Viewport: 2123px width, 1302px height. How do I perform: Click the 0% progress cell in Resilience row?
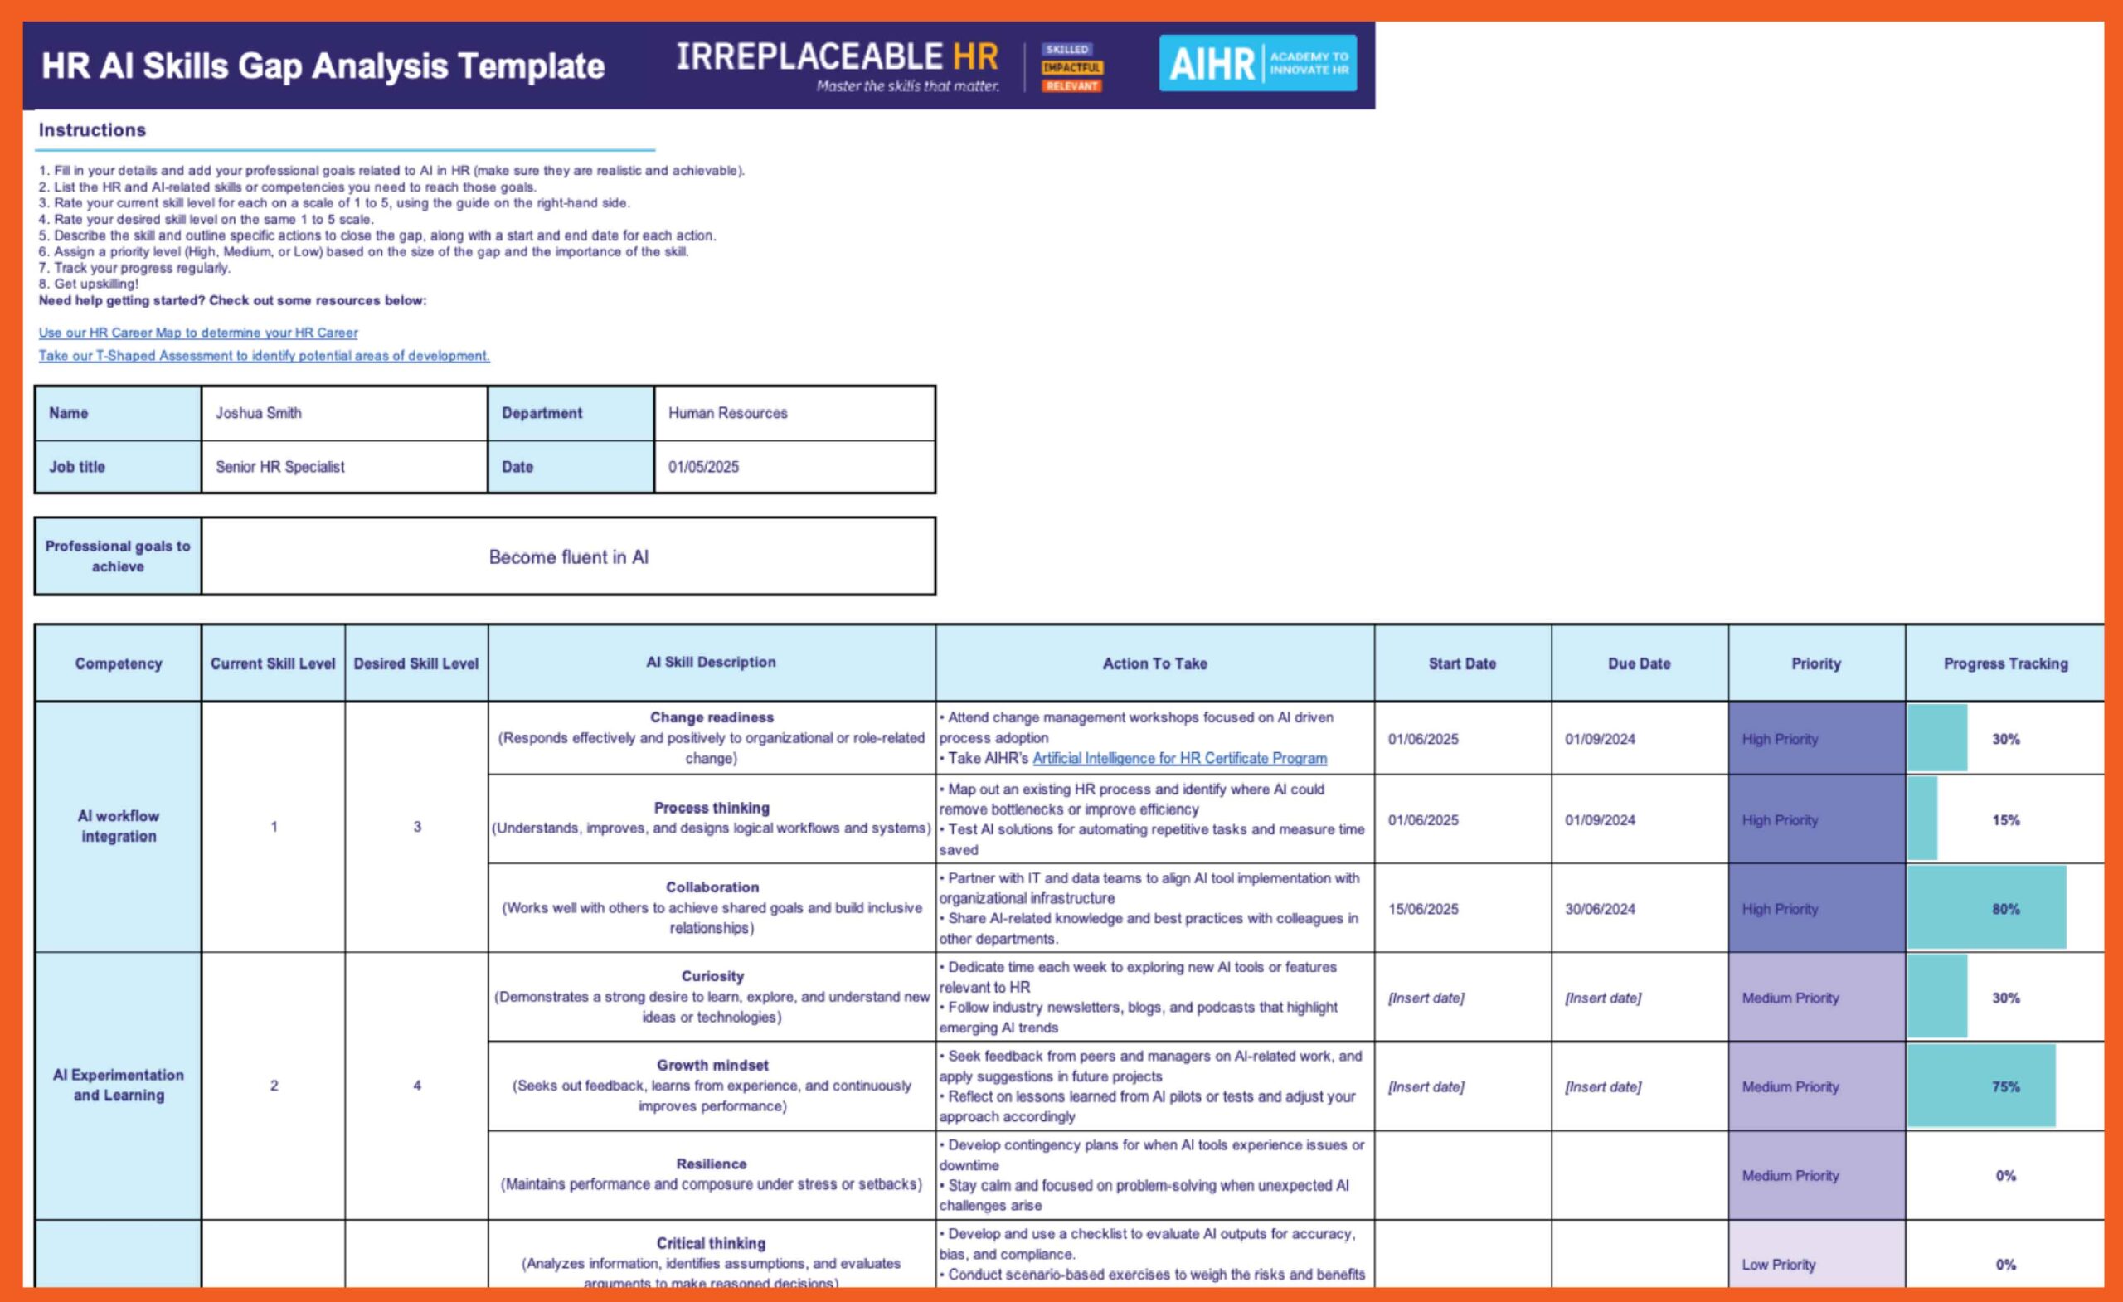[2005, 1175]
